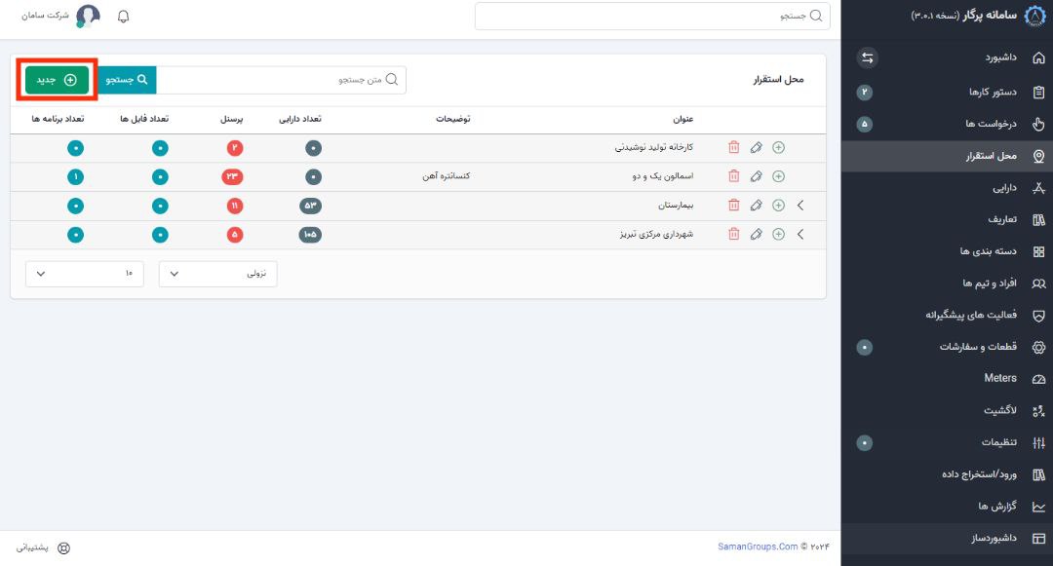
Task: Add child under شهرداری مرکزی تبریز
Action: (x=778, y=234)
